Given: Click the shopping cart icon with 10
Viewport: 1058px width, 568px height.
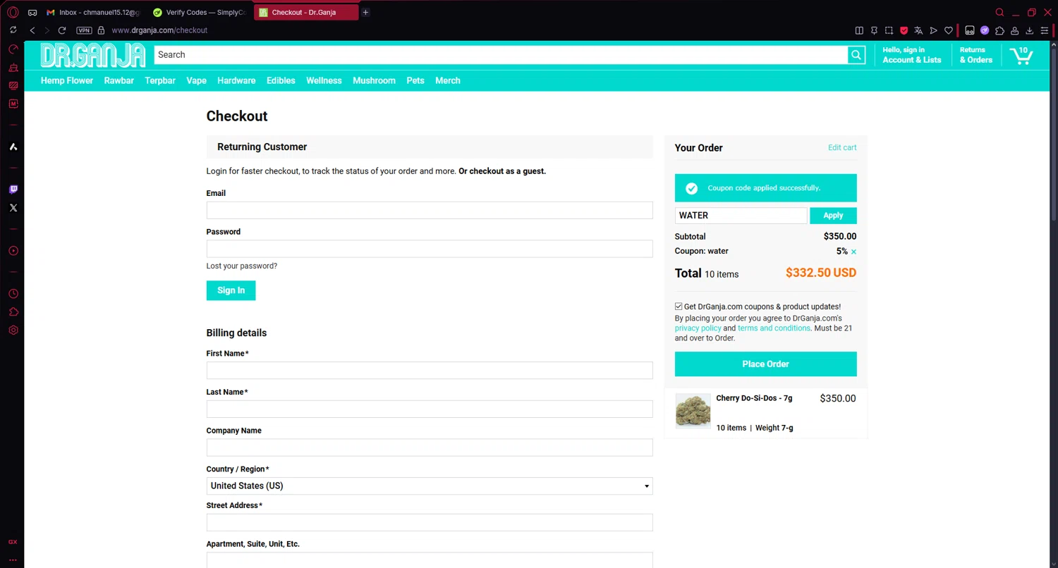Looking at the screenshot, I should tap(1021, 55).
